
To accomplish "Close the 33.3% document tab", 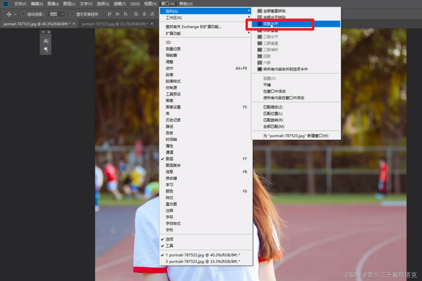I will (x=152, y=24).
